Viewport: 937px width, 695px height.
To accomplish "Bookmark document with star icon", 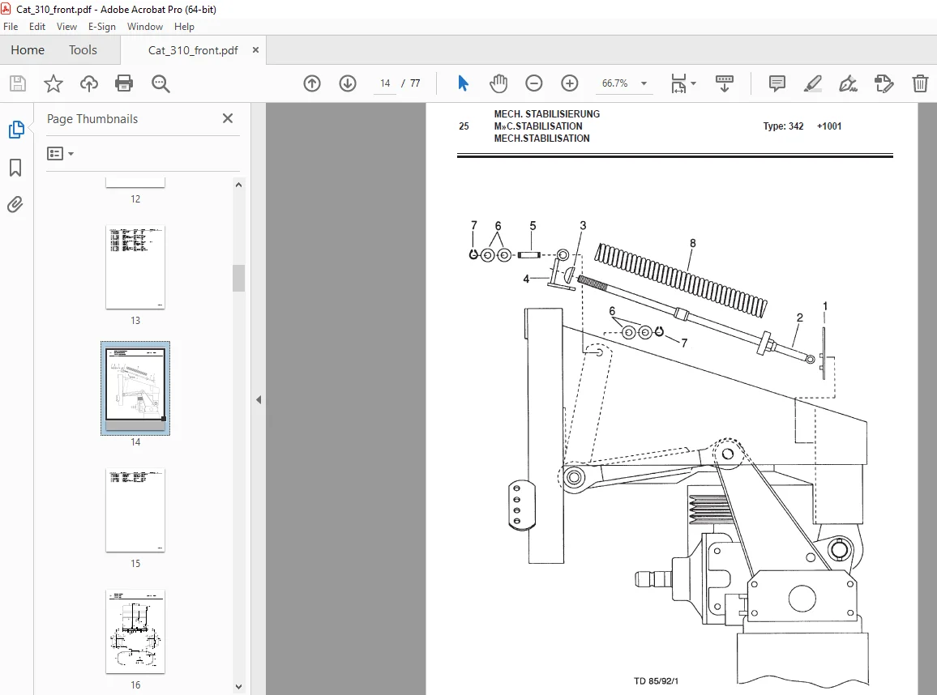I will click(x=53, y=83).
